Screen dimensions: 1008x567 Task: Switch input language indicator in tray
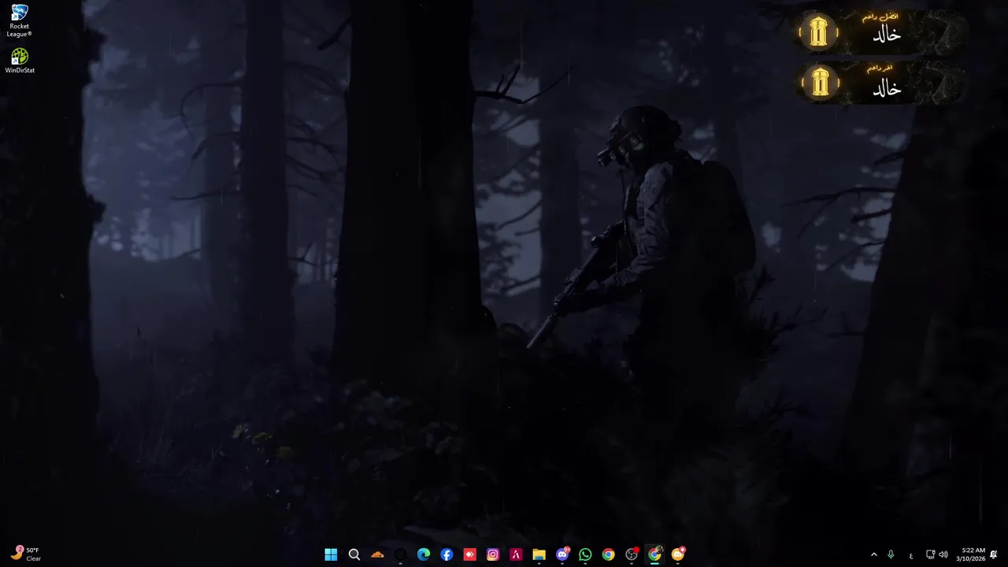911,554
